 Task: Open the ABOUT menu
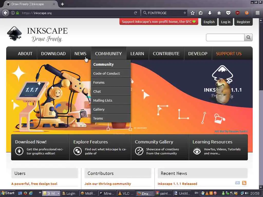tap(25, 54)
